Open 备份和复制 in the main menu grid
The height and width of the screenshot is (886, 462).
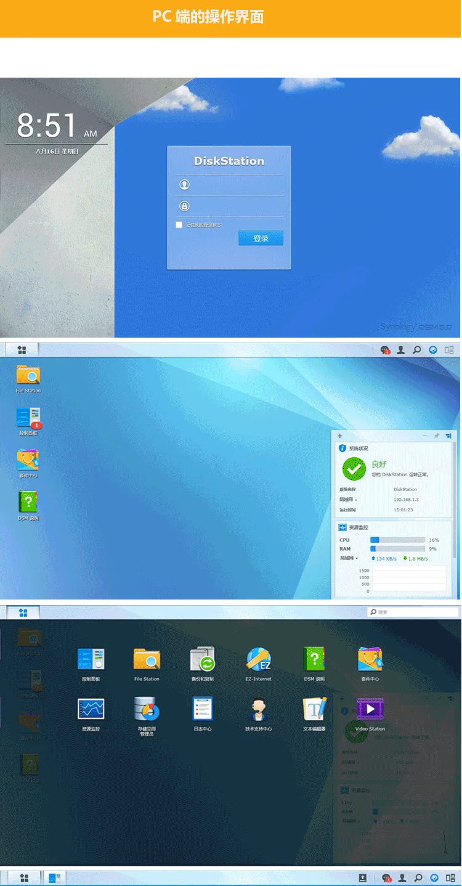[202, 664]
